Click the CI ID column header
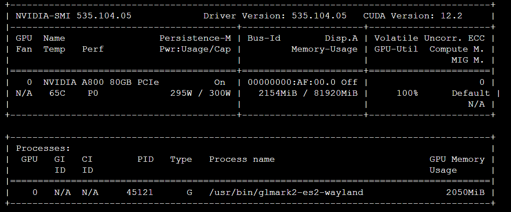511x212 pixels. click(x=87, y=165)
